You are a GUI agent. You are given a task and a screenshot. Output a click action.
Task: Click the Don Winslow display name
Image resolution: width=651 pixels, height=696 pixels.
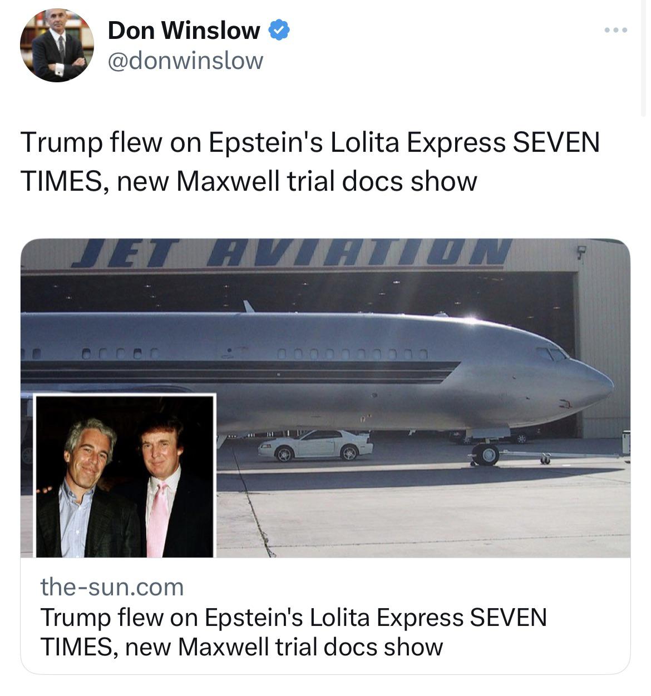point(184,31)
